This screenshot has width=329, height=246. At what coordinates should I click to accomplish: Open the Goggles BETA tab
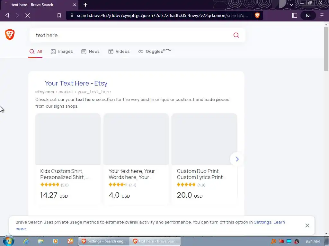click(155, 52)
